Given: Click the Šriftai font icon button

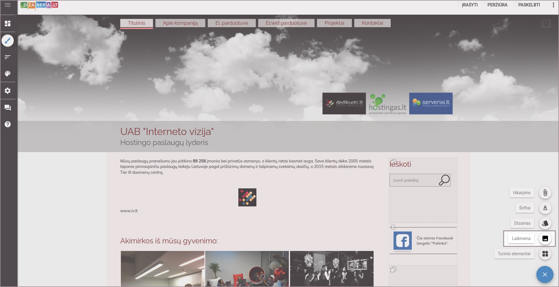Looking at the screenshot, I should tap(545, 208).
